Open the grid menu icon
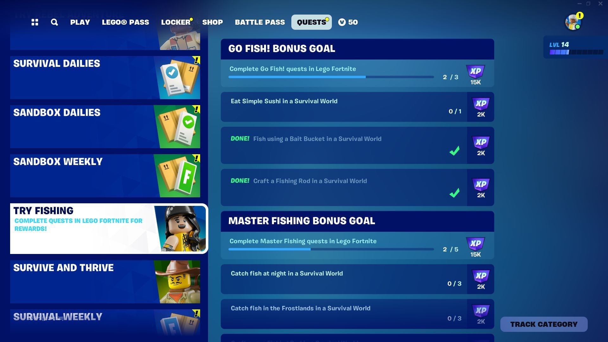 35,22
